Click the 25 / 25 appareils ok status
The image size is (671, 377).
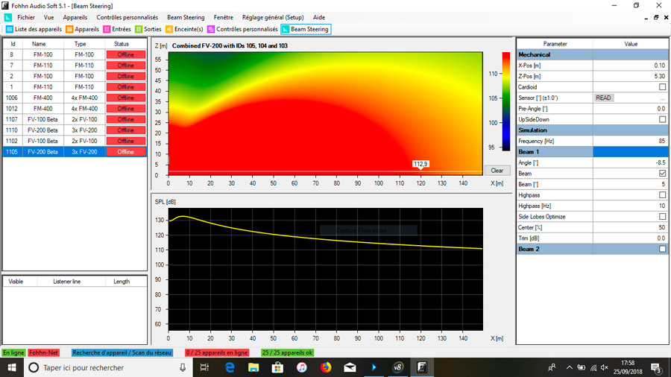(288, 352)
